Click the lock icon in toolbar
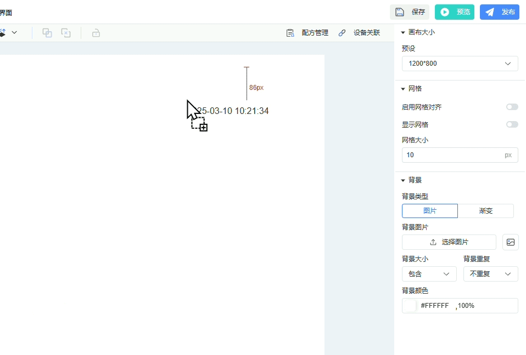 (96, 33)
